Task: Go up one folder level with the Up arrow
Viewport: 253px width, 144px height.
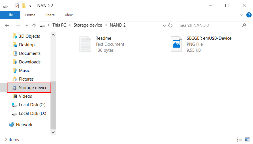Action: pos(34,25)
